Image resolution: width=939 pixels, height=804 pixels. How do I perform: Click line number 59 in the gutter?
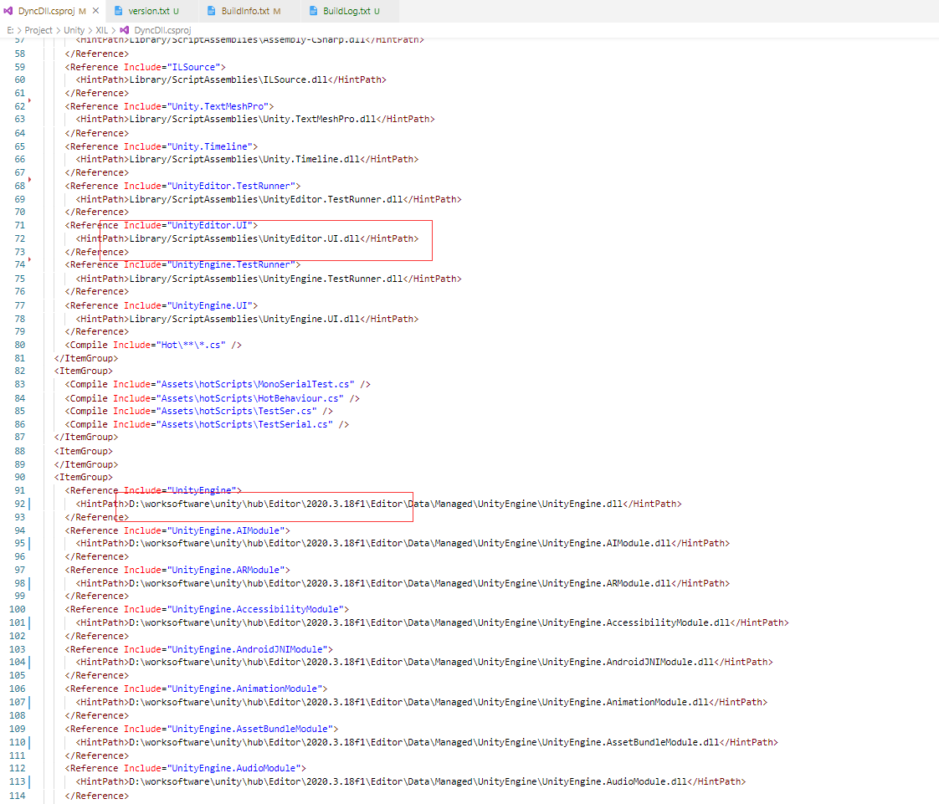coord(20,67)
